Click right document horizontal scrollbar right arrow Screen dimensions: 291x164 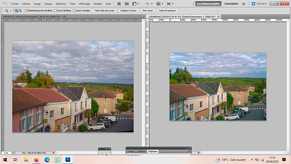coord(285,153)
